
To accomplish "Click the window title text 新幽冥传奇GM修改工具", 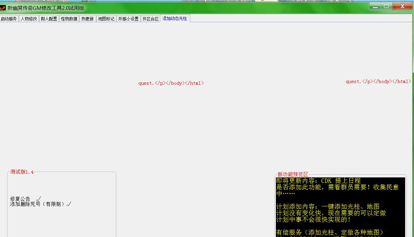I will click(46, 8).
